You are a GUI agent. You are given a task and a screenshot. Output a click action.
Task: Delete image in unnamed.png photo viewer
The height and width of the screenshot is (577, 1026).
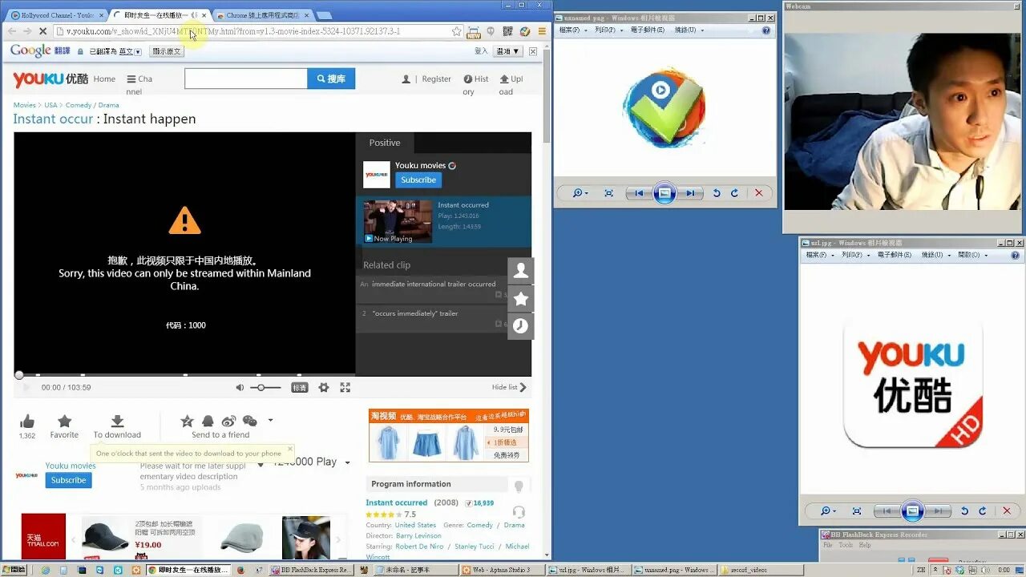click(758, 193)
